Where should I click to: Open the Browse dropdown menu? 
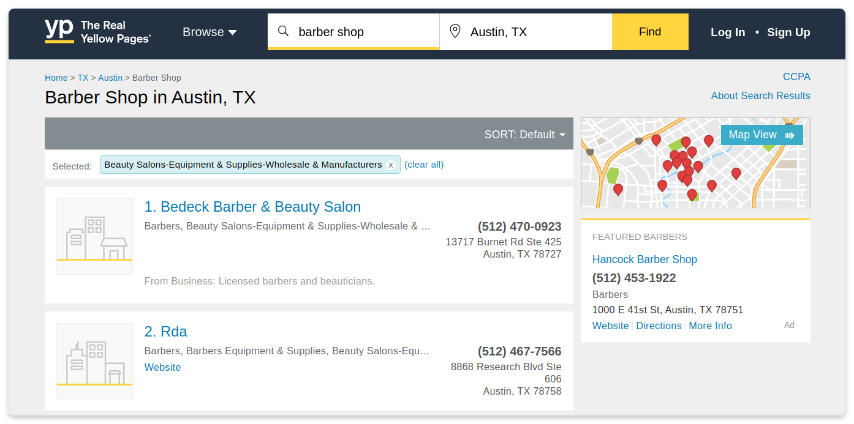[210, 32]
